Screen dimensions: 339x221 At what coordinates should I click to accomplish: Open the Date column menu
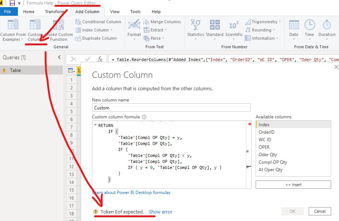294,30
